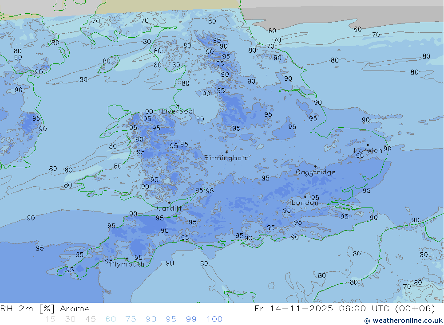The image size is (444, 325).
Task: Click the Norwich city marker dot
Action: point(368,145)
